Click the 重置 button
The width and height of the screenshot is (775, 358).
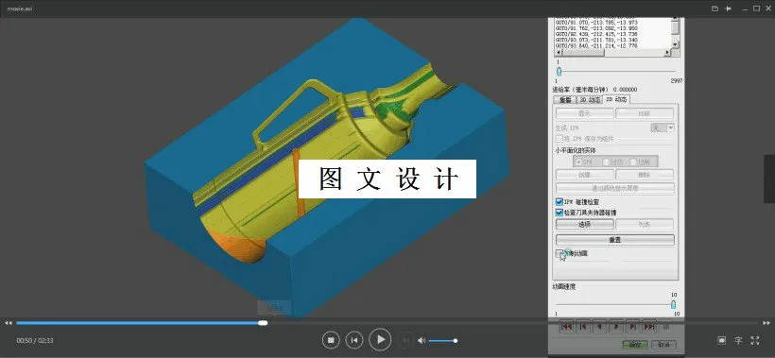point(615,240)
